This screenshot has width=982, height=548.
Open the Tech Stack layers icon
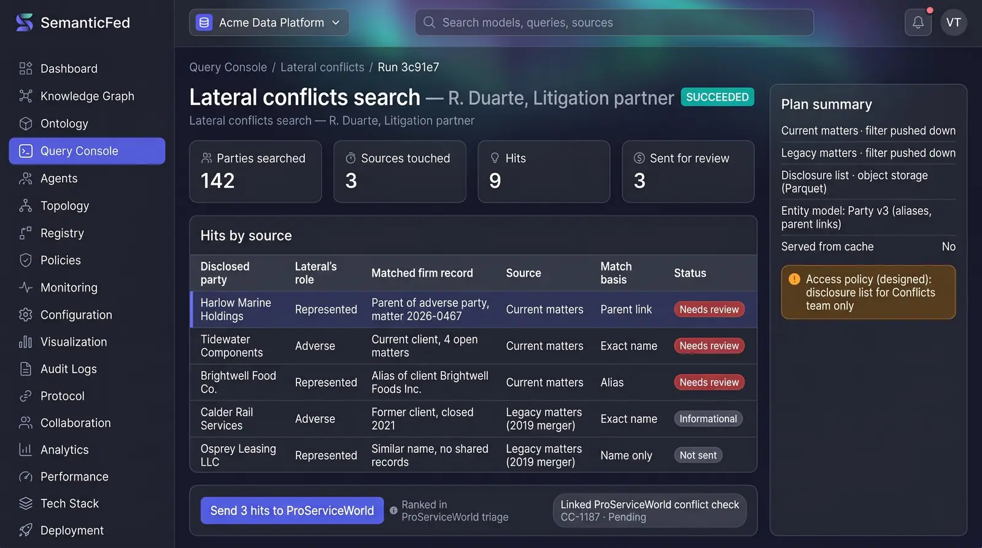[x=26, y=503]
